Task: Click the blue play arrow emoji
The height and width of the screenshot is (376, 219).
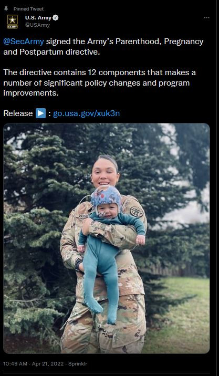Action: point(40,113)
